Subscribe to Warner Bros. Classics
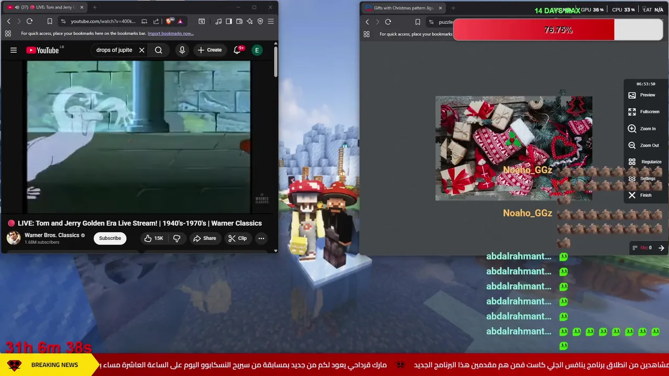Viewport: 669px width, 376px height. (x=110, y=238)
